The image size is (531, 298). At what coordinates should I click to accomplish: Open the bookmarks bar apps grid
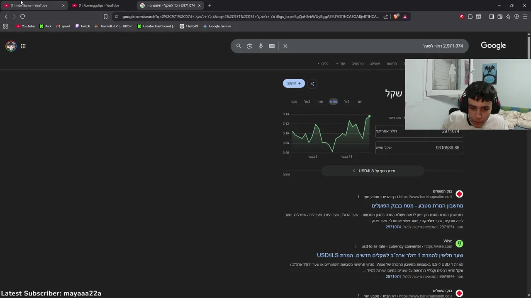tap(5, 26)
